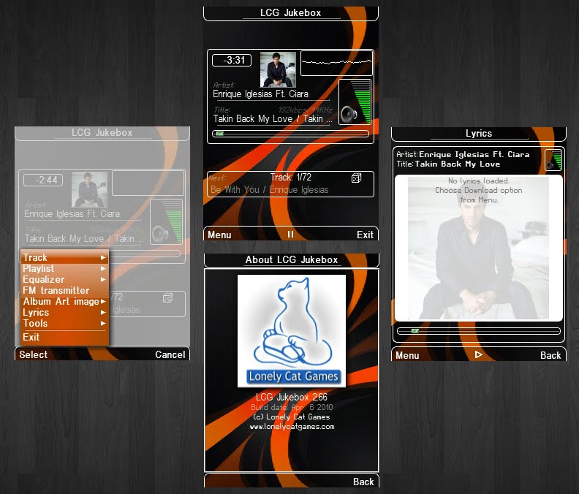Click the shuffle dice icon in dimmed menu screen
The image size is (579, 494).
pos(167,298)
